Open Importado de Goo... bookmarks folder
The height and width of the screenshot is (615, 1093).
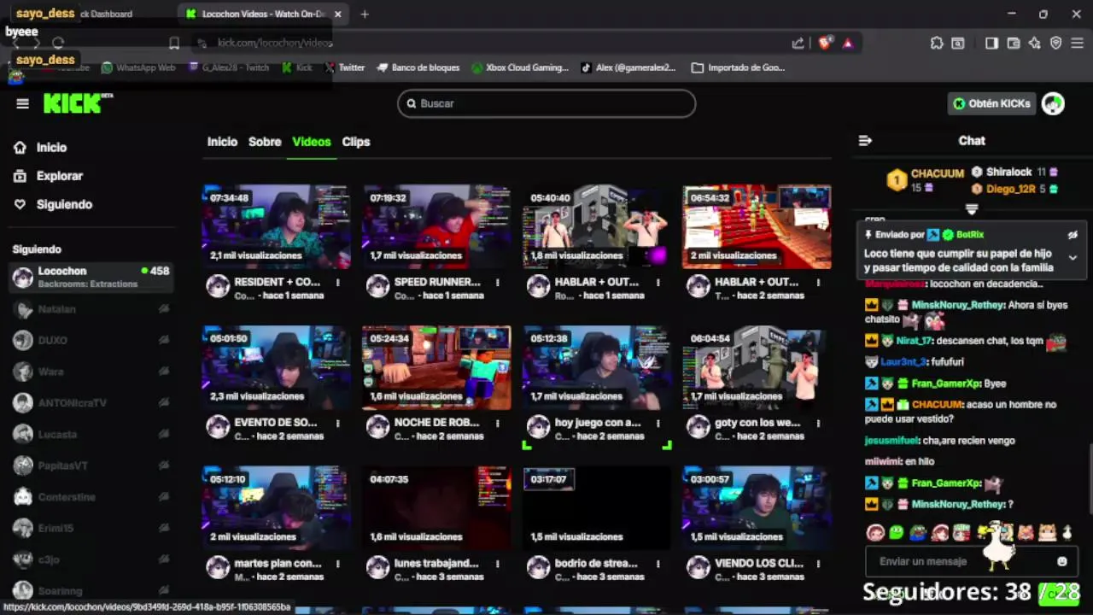tap(739, 67)
